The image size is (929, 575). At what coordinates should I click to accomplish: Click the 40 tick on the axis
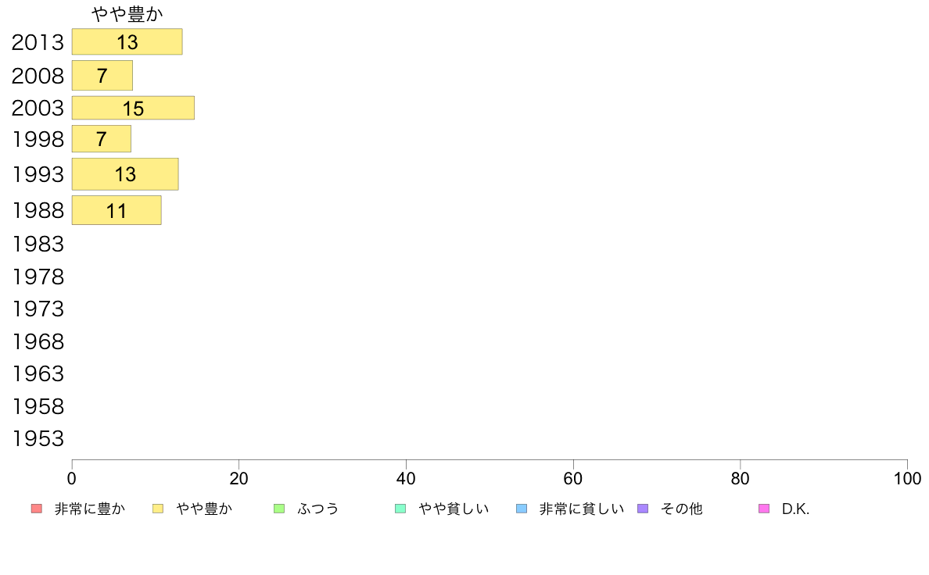pos(406,478)
